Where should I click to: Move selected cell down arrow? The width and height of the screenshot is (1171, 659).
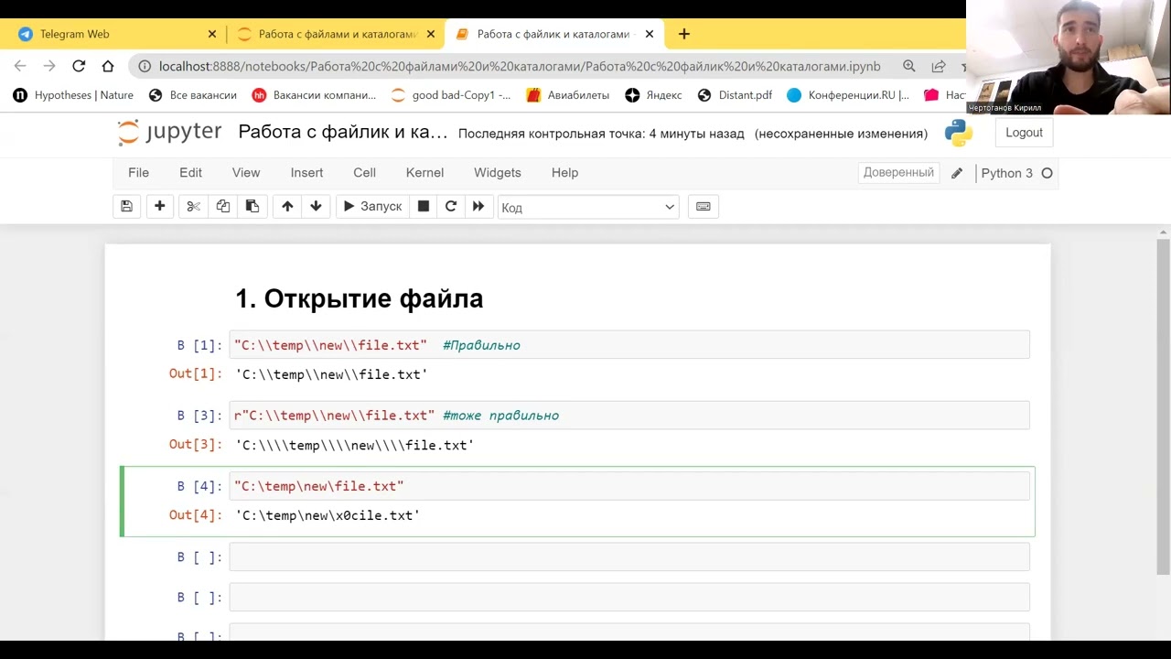(x=316, y=207)
